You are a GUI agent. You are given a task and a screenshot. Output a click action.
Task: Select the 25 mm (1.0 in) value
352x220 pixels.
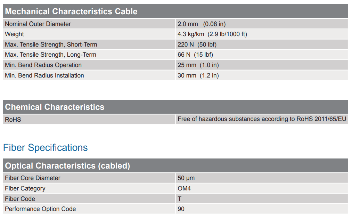pos(198,65)
